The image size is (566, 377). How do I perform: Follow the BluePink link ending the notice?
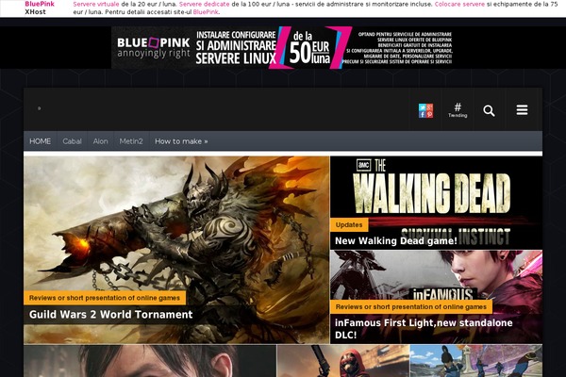(x=206, y=12)
